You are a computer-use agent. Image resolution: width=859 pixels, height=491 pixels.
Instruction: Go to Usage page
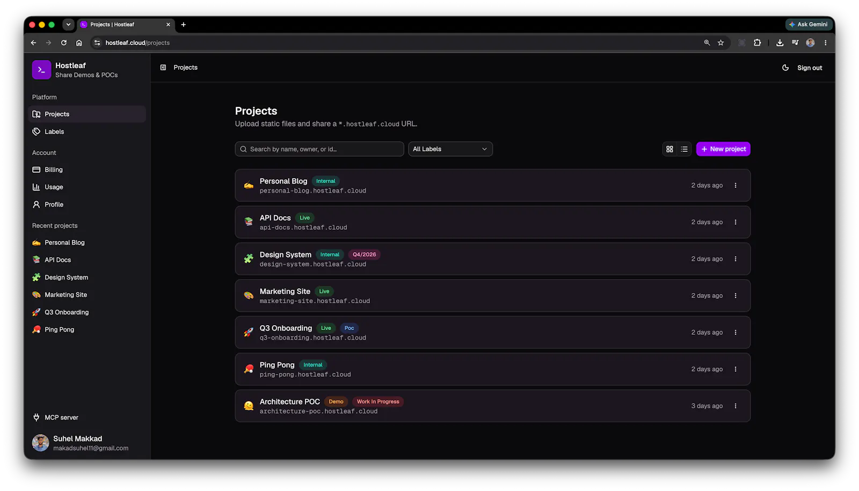click(86, 187)
